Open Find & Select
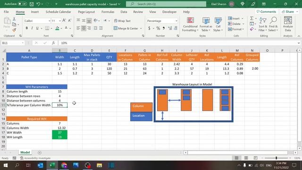 coord(273,24)
